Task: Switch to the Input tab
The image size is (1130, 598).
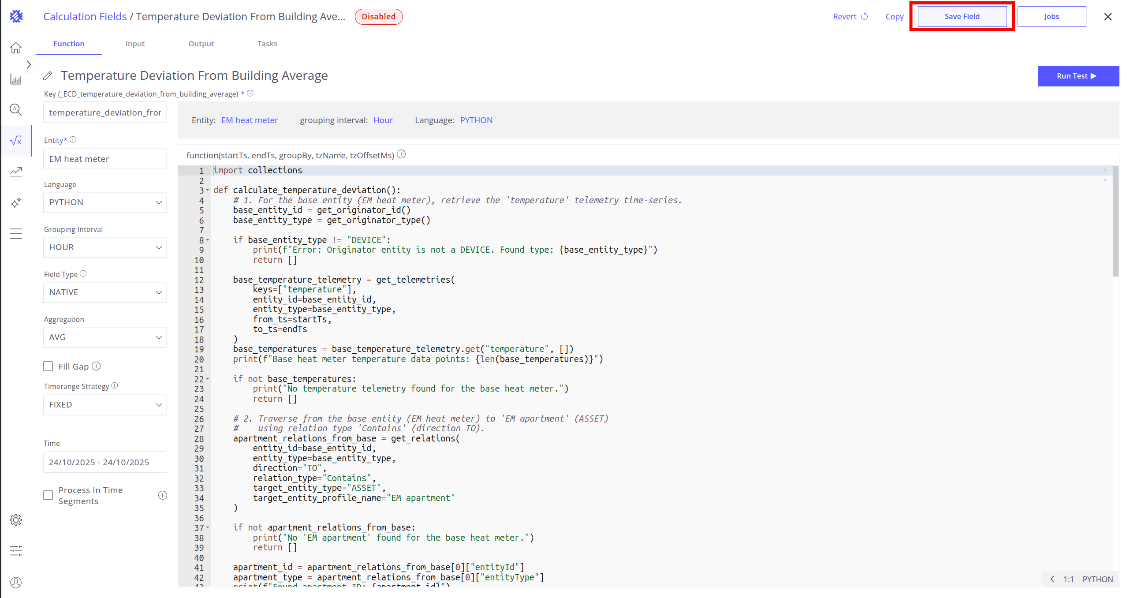Action: (x=135, y=44)
